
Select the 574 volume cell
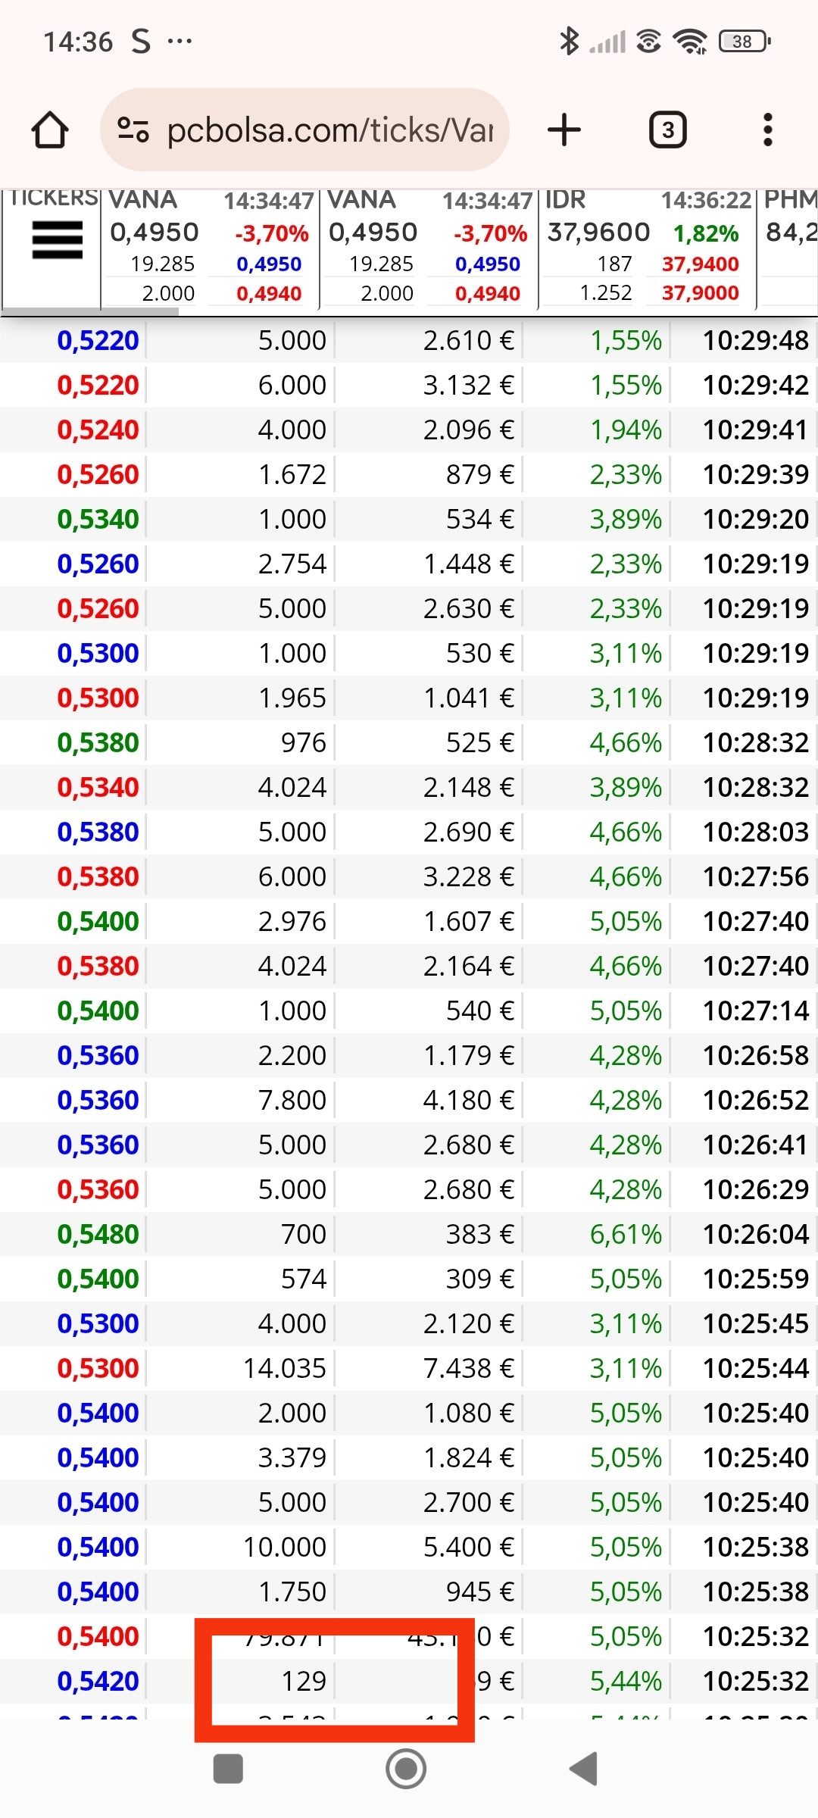pyautogui.click(x=304, y=1279)
